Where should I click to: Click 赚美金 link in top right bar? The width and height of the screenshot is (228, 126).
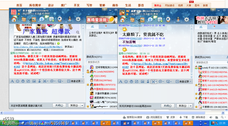point(158,5)
